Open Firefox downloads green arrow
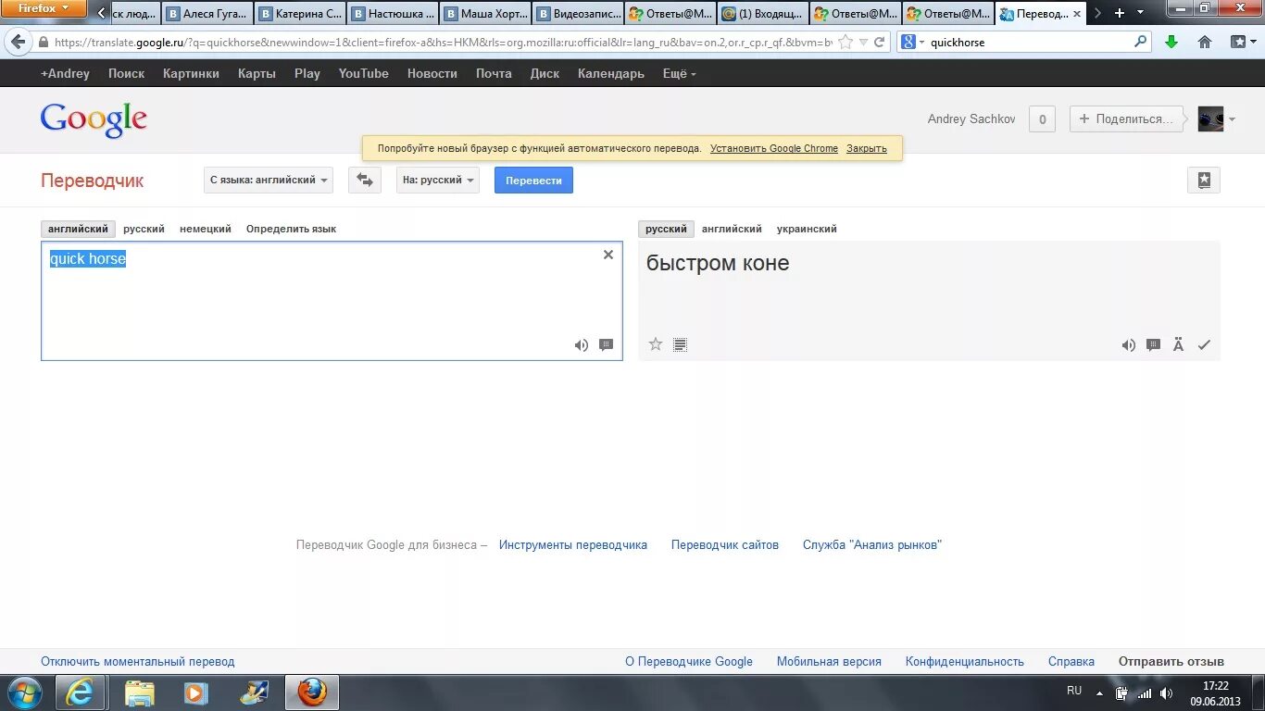1265x711 pixels. pos(1171,42)
